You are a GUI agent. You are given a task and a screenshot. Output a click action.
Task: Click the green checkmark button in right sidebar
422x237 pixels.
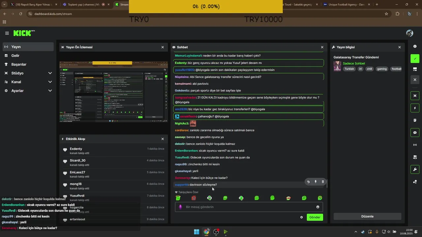(415, 59)
